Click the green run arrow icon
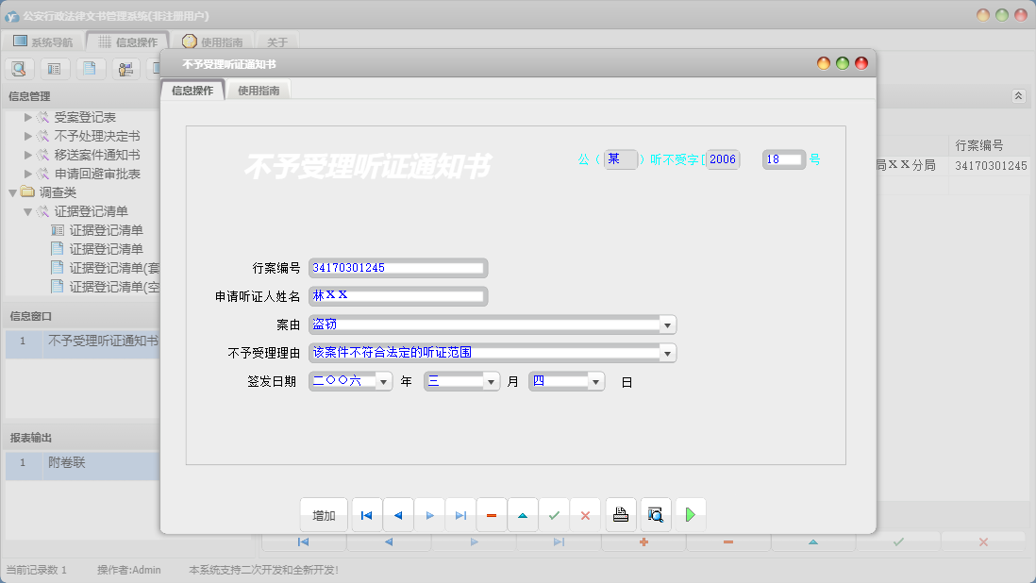1036x583 pixels. point(690,514)
